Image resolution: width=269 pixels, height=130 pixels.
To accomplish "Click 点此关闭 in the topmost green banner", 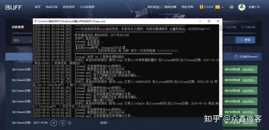I will pyautogui.click(x=248, y=70).
